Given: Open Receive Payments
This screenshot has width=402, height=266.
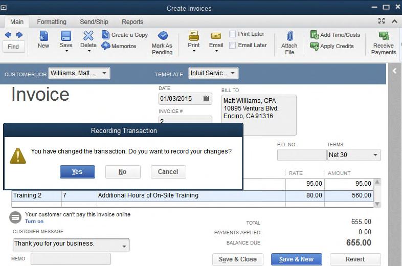Looking at the screenshot, I should pos(384,42).
